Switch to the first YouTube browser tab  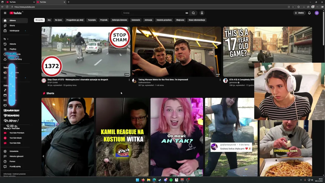coord(20,2)
